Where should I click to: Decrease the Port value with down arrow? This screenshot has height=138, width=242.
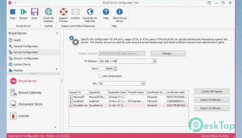[x=115, y=70]
